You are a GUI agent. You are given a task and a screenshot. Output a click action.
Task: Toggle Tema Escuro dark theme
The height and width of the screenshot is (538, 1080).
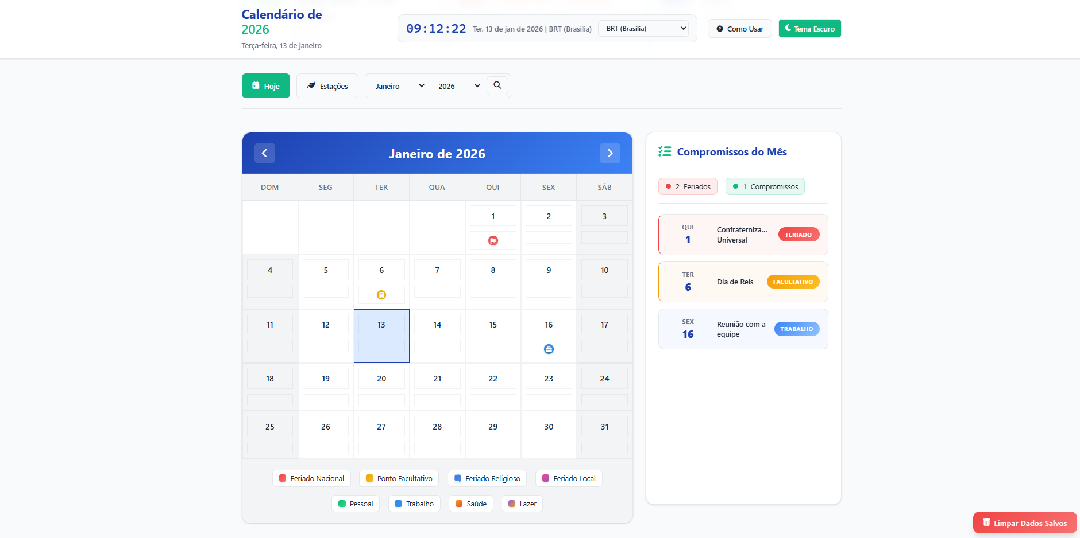pos(809,29)
